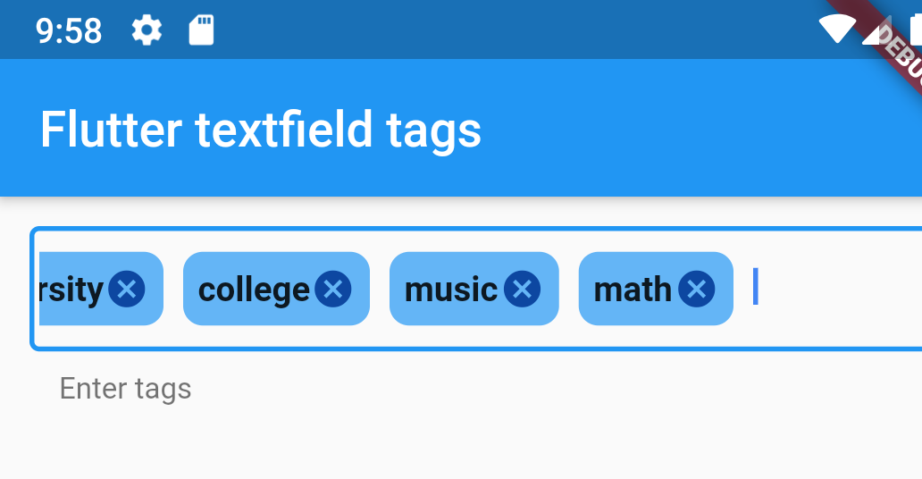
Task: Tap the 'Flutter textfield tags' title
Action: pyautogui.click(x=261, y=130)
